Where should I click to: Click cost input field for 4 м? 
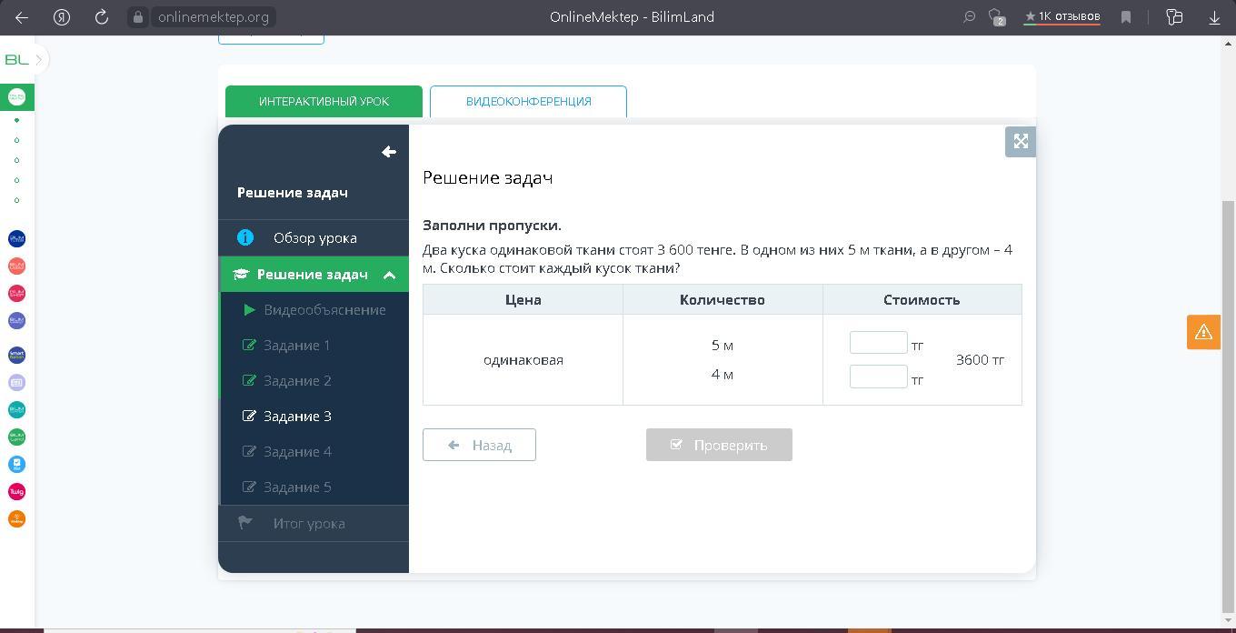click(878, 377)
